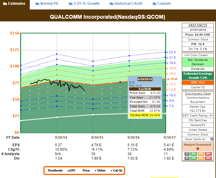Click the S&P Credit Rating: A+ row
This screenshot has height=178, width=216.
[x=198, y=116]
